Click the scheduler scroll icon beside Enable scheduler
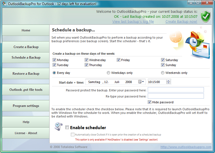The image size is (215, 153). (x=59, y=127)
